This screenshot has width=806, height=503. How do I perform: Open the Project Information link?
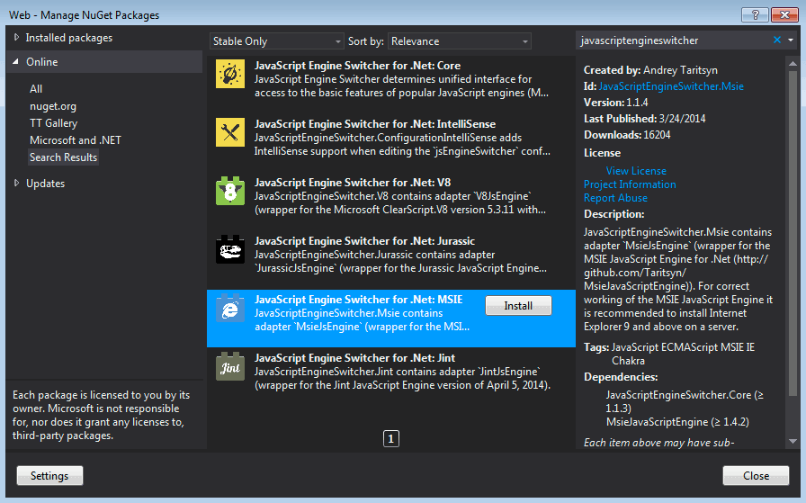(630, 184)
